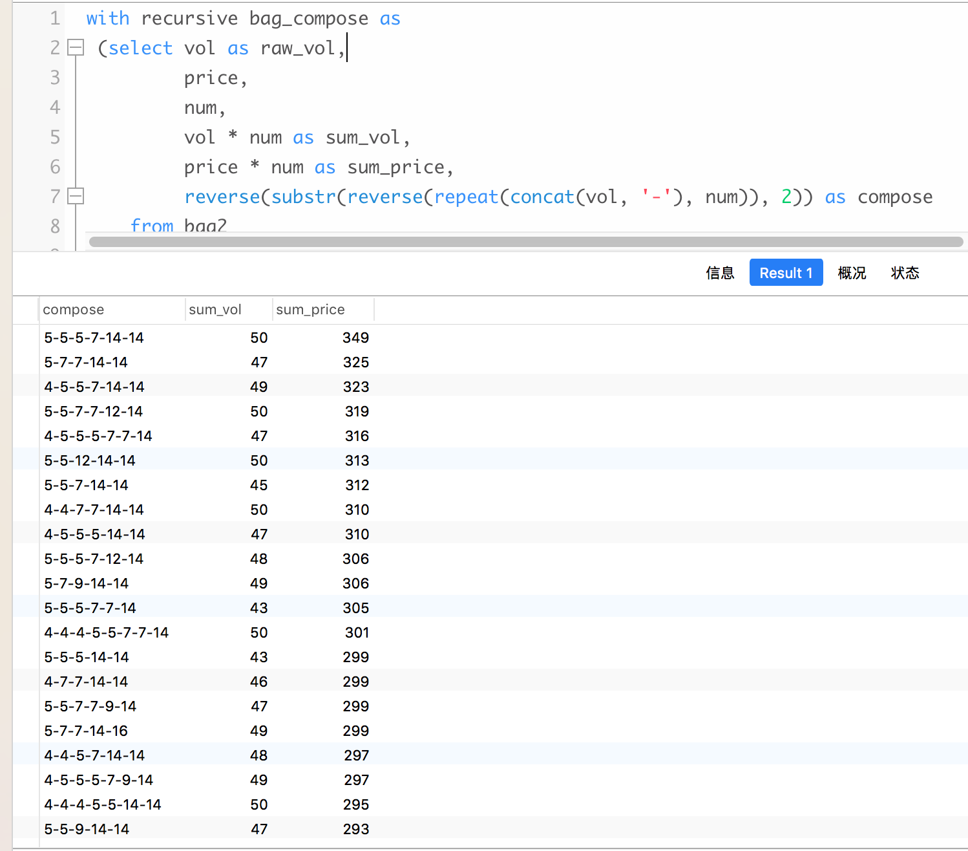The width and height of the screenshot is (968, 851).
Task: Click the sum_price value 313
Action: point(357,460)
